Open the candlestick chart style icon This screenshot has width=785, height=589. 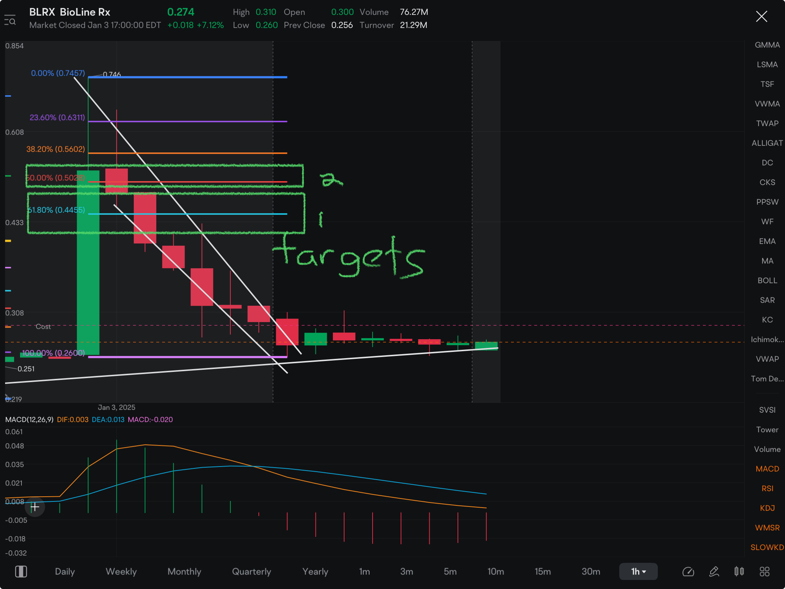point(739,572)
